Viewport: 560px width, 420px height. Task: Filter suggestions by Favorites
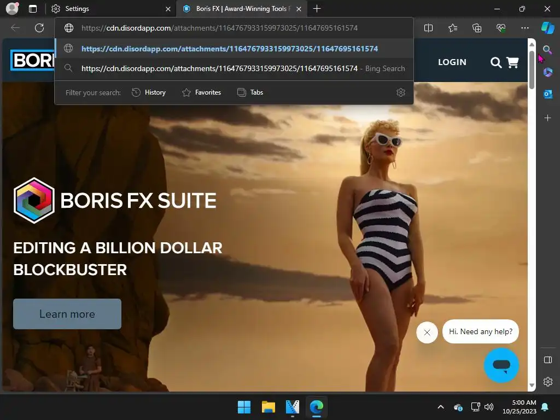coord(201,92)
